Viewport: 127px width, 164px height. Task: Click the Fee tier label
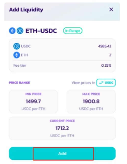[20, 65]
